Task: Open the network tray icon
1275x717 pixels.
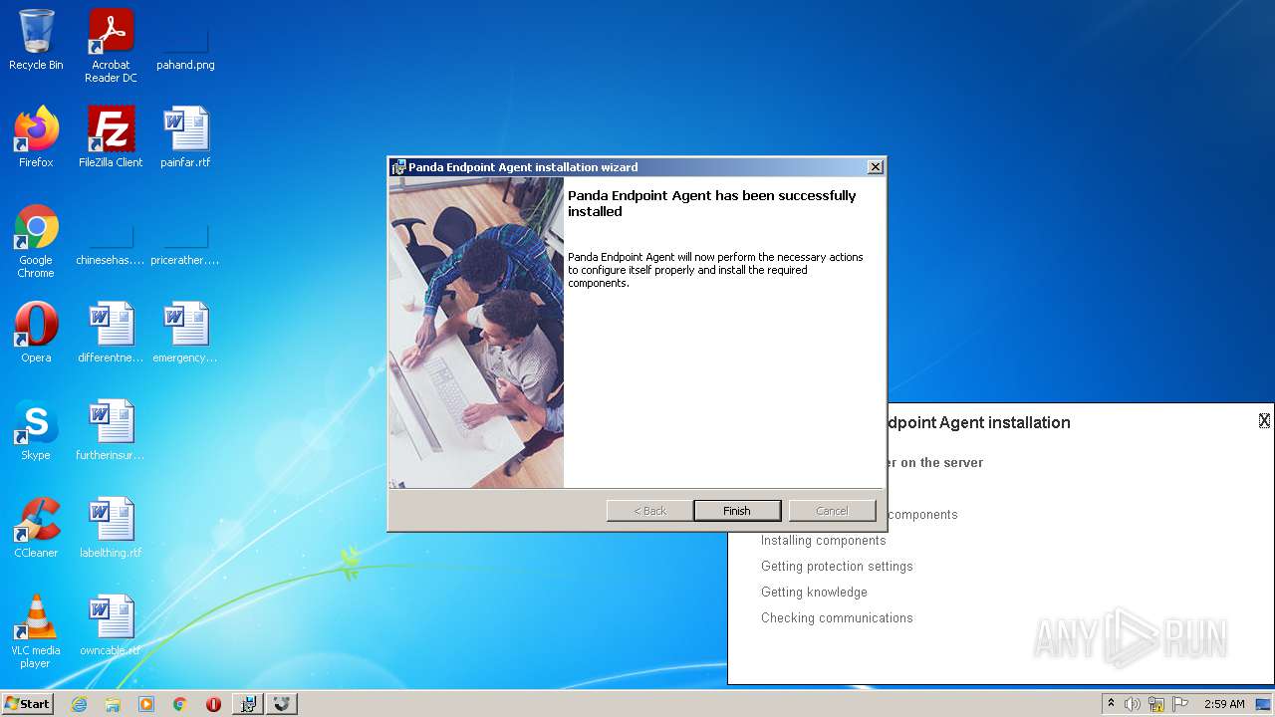Action: coord(1156,704)
